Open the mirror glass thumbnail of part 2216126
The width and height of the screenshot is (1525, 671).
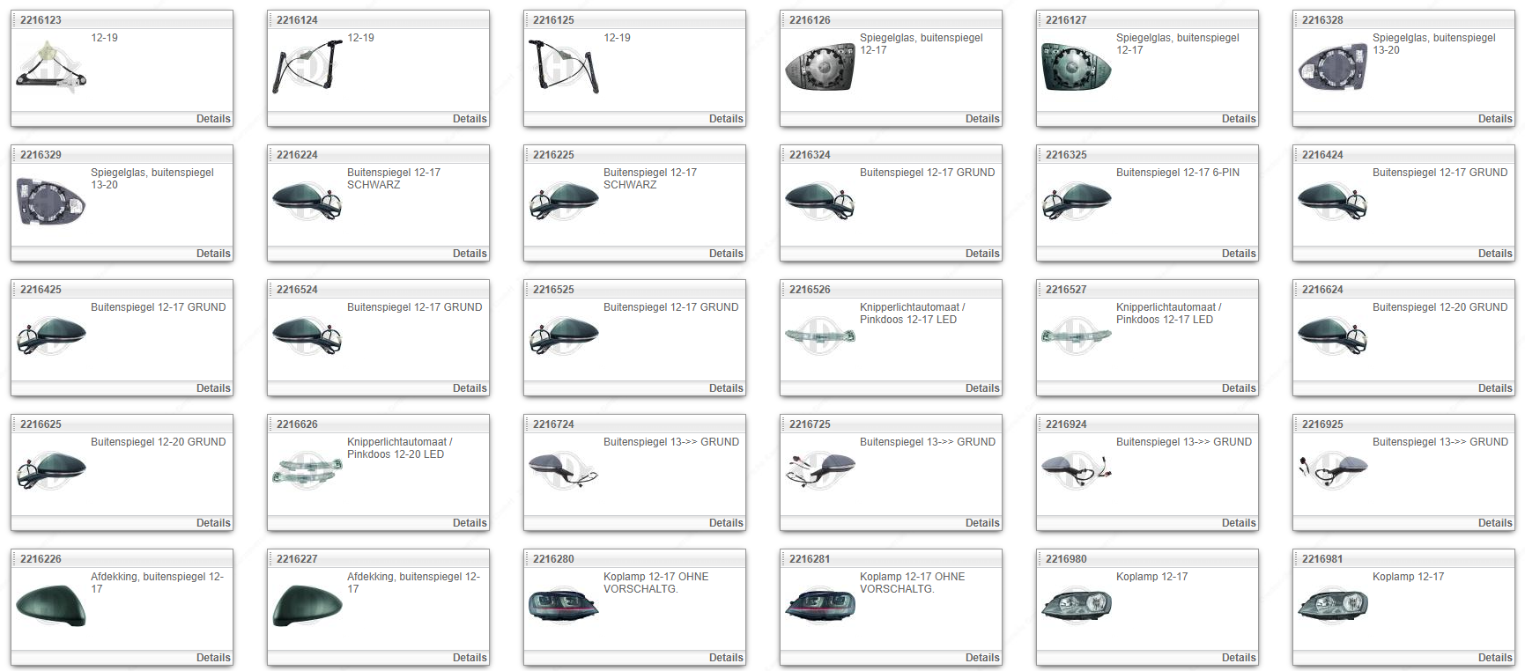pyautogui.click(x=819, y=68)
